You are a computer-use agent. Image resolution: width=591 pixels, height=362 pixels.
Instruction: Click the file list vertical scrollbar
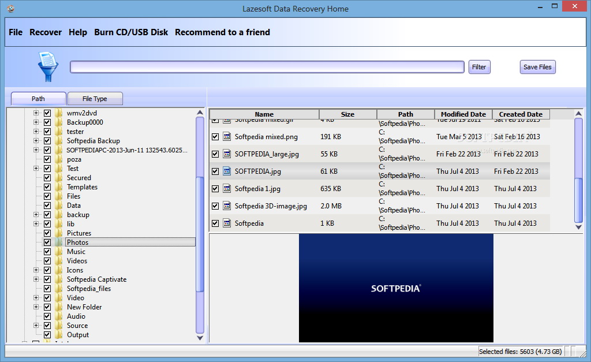(x=579, y=173)
